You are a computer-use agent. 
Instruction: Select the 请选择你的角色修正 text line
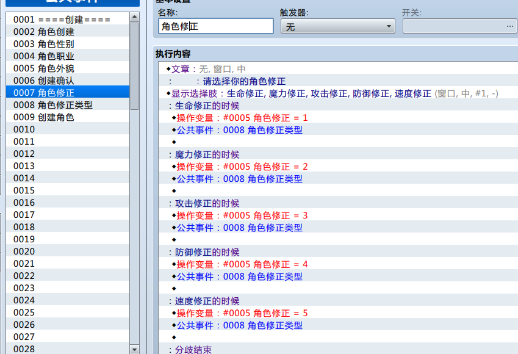coord(338,81)
